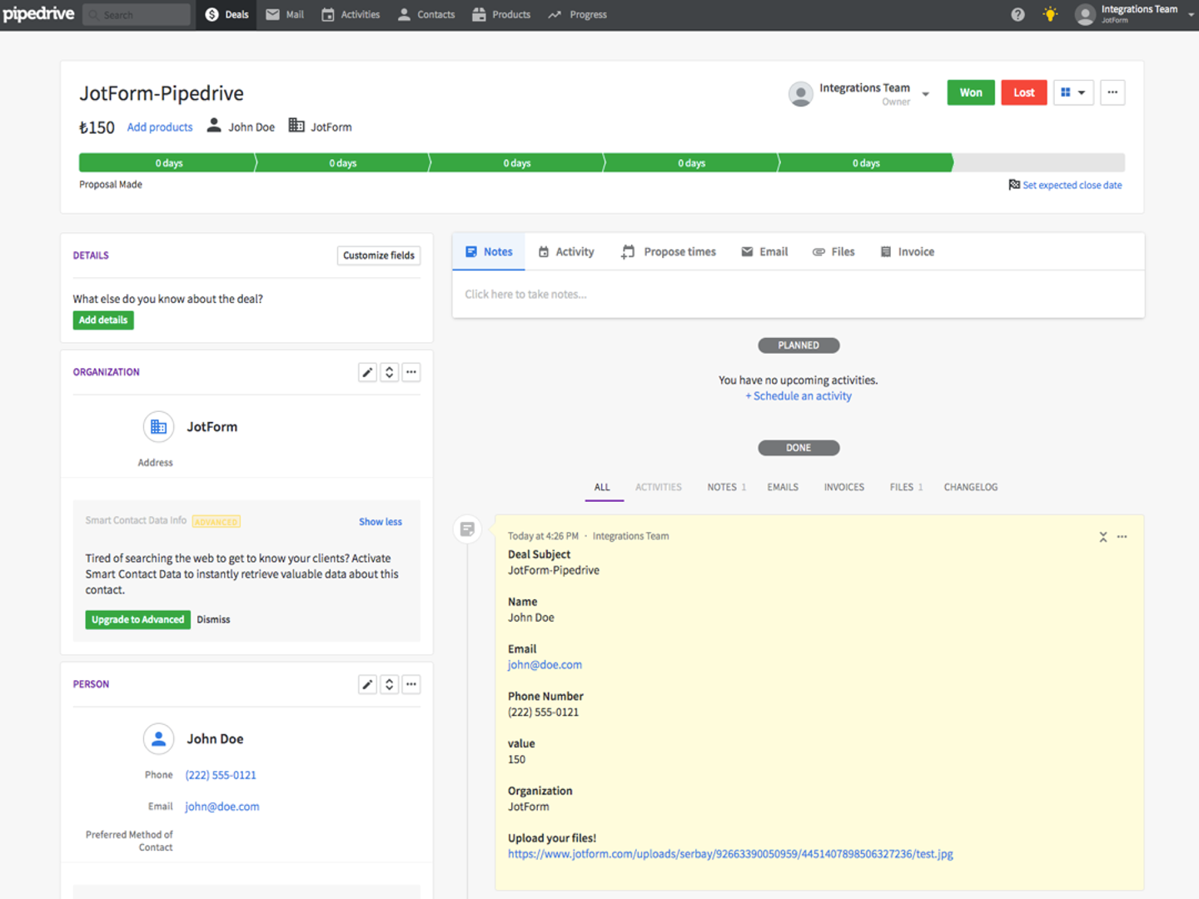Click the green Add details button
This screenshot has width=1199, height=899.
(103, 320)
